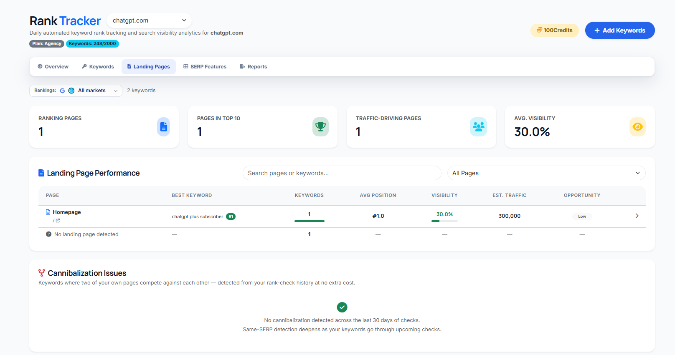
Task: Click the Plan: Agency badge
Action: click(x=47, y=44)
